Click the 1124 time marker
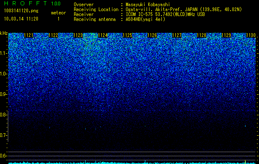 click(x=103, y=35)
